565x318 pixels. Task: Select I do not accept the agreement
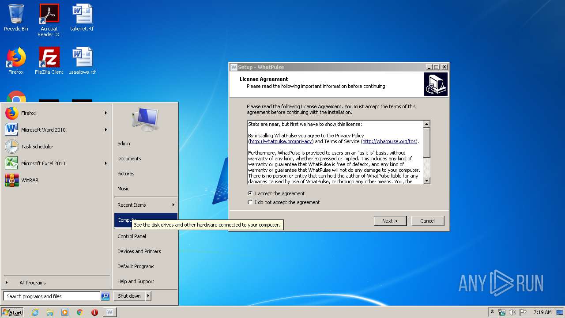coord(284,202)
